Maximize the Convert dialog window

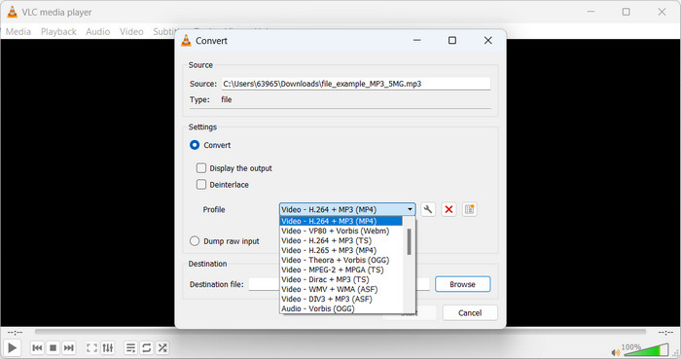pyautogui.click(x=452, y=40)
